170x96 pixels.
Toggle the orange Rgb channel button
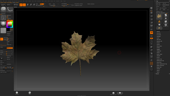tap(42, 4)
